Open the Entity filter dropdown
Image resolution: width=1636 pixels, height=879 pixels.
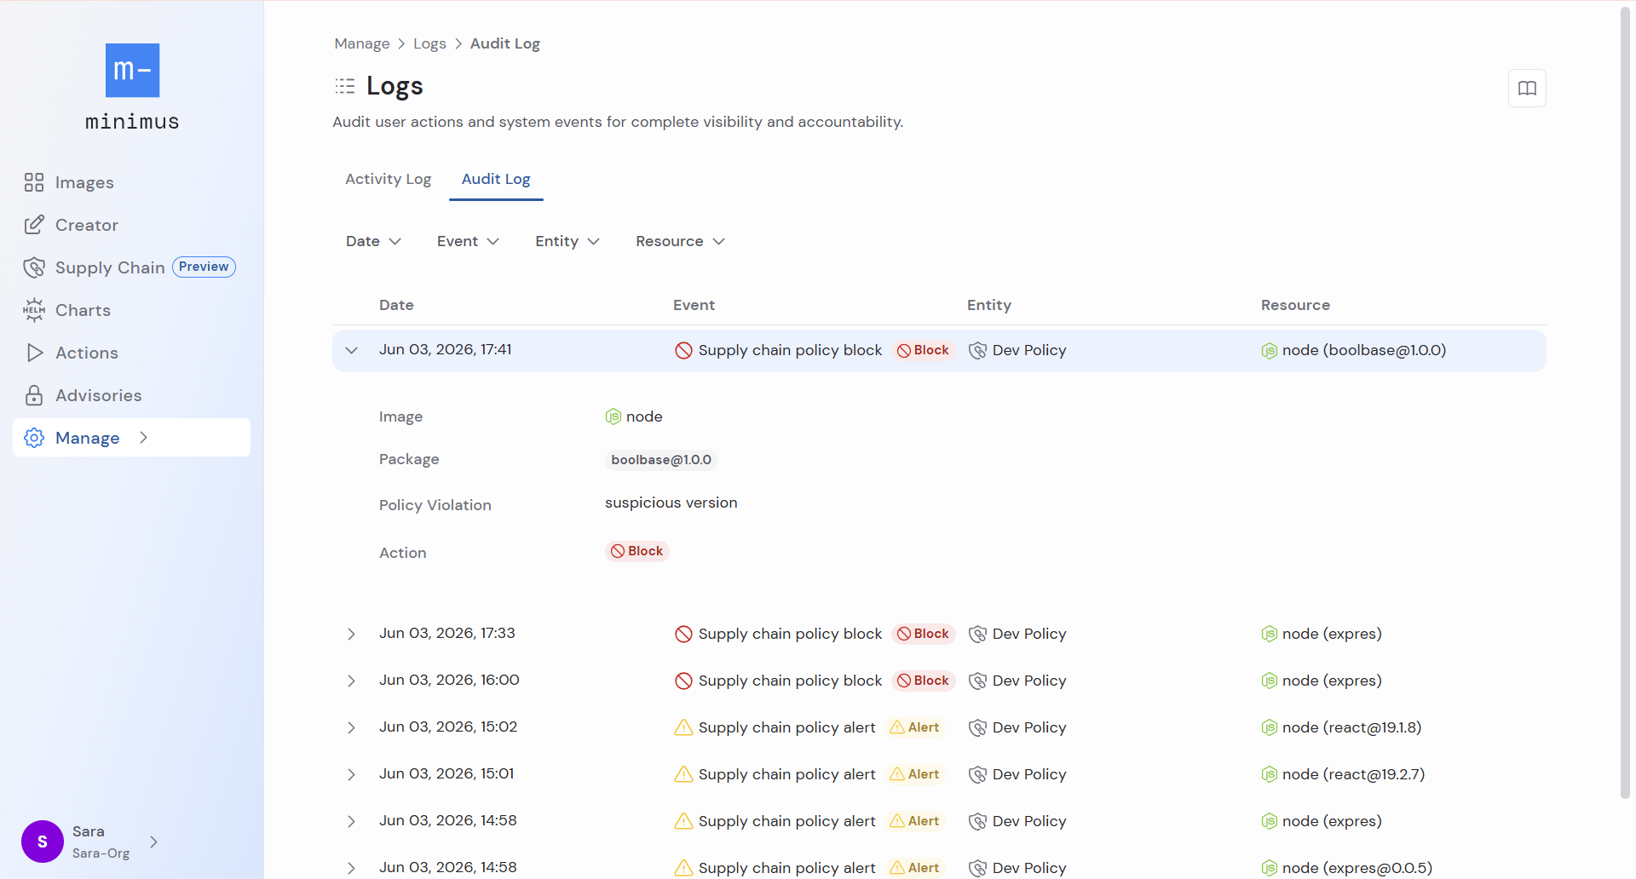click(567, 241)
